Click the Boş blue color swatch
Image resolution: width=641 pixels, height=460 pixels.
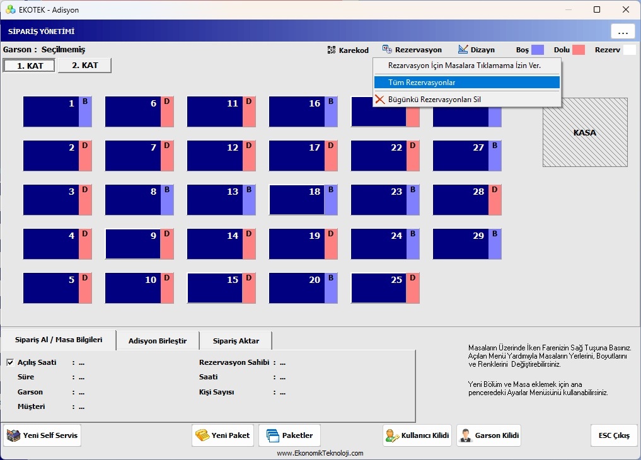[537, 50]
